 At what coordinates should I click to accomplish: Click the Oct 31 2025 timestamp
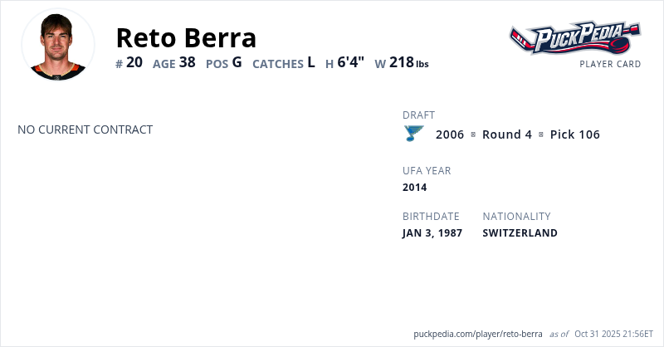(615, 334)
